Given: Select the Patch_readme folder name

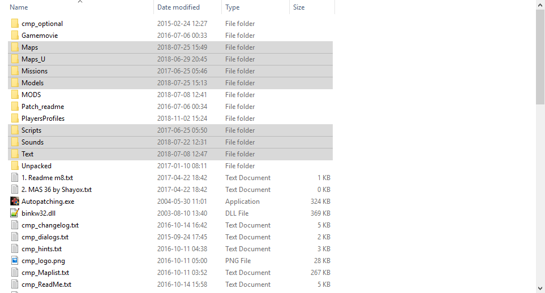Looking at the screenshot, I should pyautogui.click(x=42, y=107).
